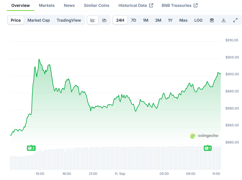Click news marker labeled 1

click(207, 148)
